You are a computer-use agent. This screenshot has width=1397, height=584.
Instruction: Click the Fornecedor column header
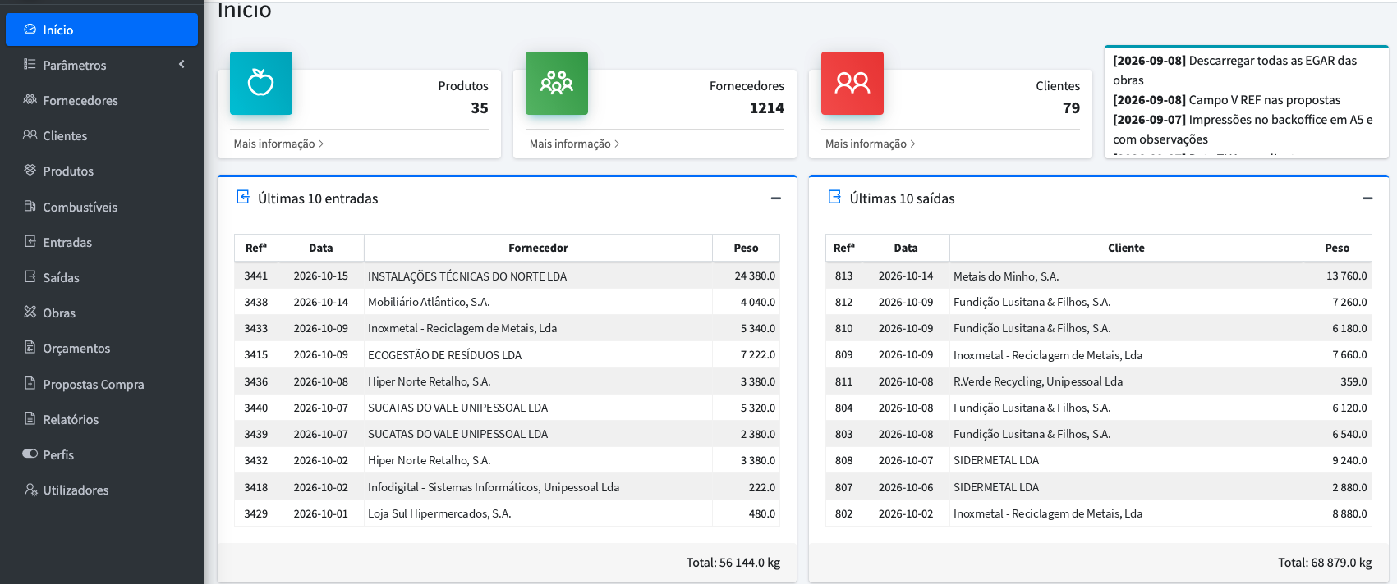pos(538,248)
